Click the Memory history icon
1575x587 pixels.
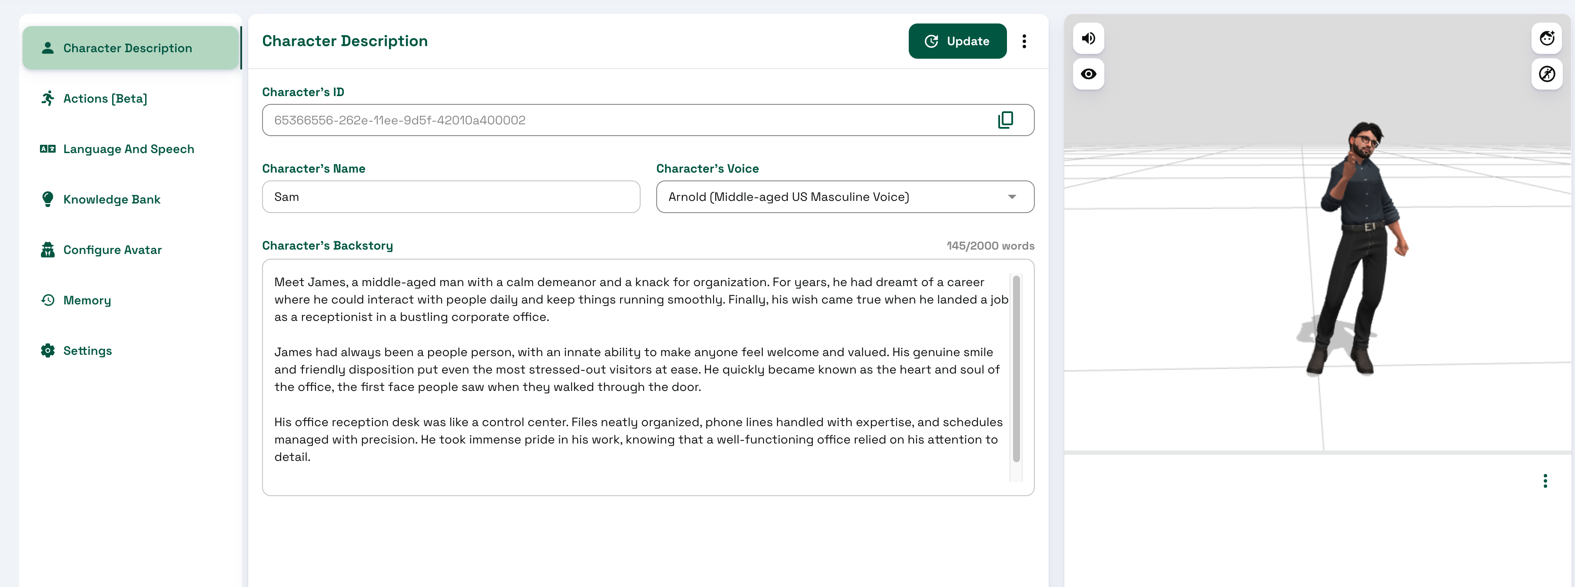tap(48, 300)
